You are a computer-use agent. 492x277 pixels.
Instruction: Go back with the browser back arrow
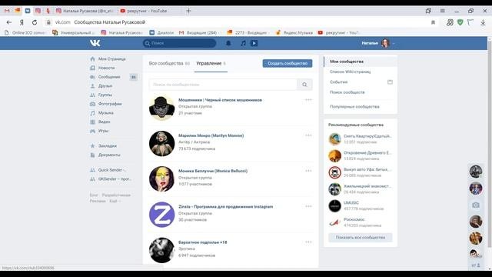coord(8,22)
